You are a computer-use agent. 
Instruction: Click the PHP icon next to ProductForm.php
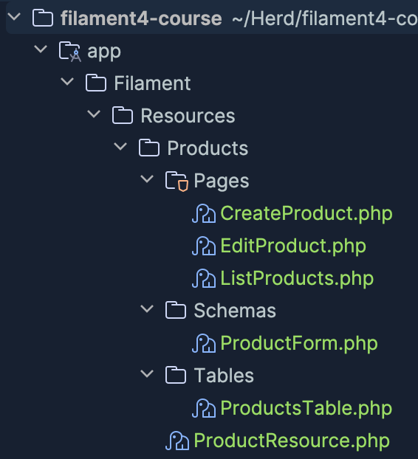[x=204, y=343]
